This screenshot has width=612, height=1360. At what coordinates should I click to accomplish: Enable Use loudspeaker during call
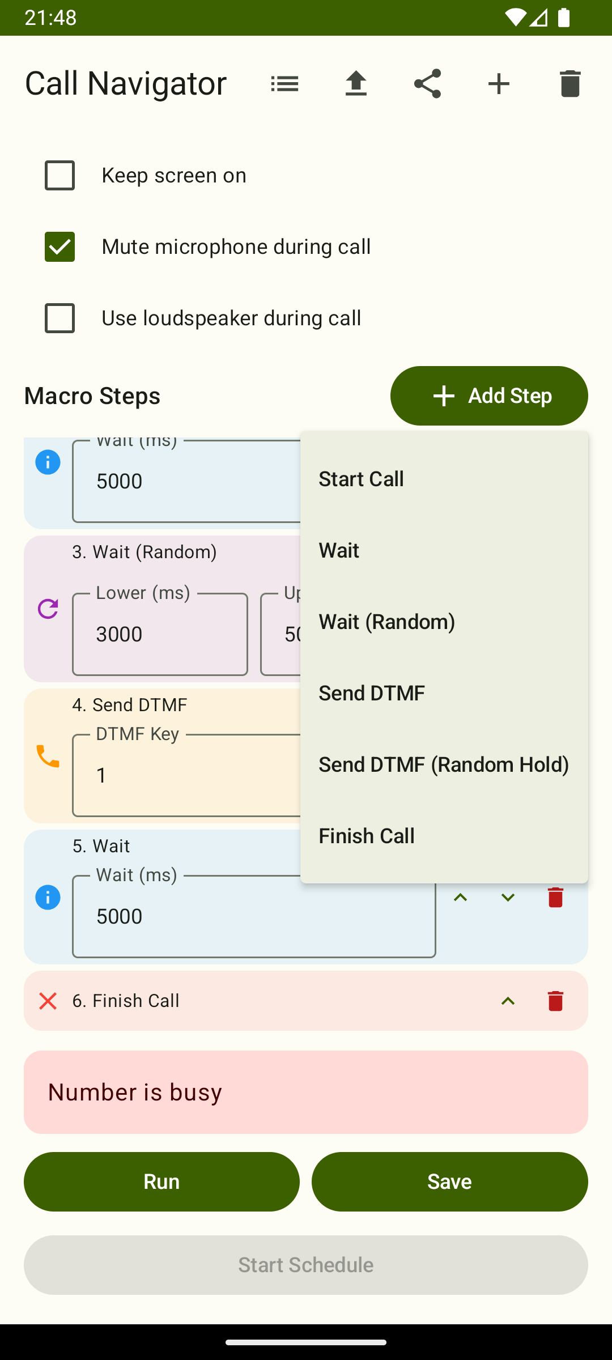click(x=59, y=318)
